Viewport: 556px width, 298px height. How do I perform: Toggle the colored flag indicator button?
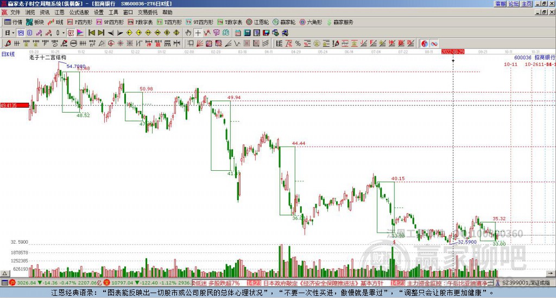(x=80, y=33)
